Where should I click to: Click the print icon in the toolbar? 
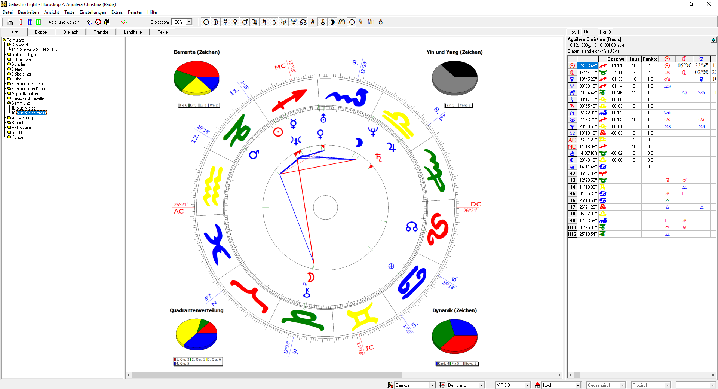click(10, 22)
